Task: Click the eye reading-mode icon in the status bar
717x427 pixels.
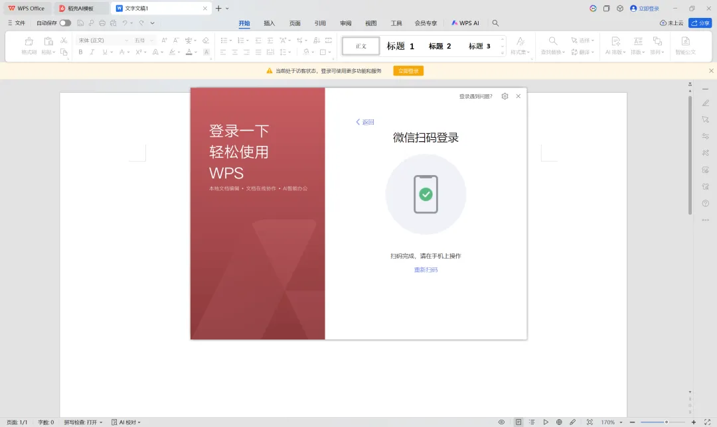Action: (x=502, y=422)
